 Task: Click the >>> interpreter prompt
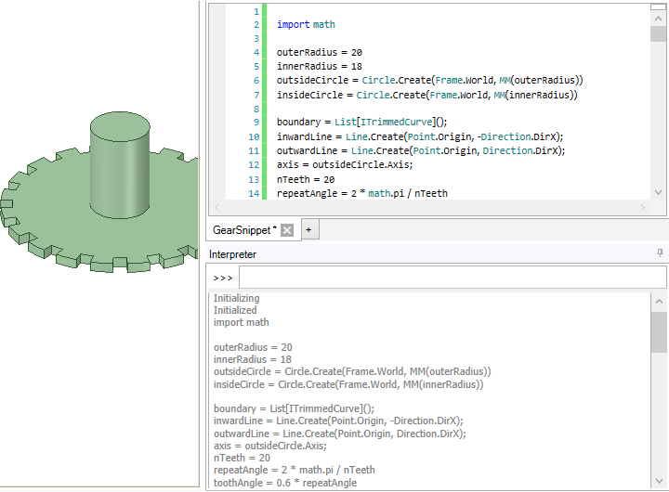click(x=223, y=278)
